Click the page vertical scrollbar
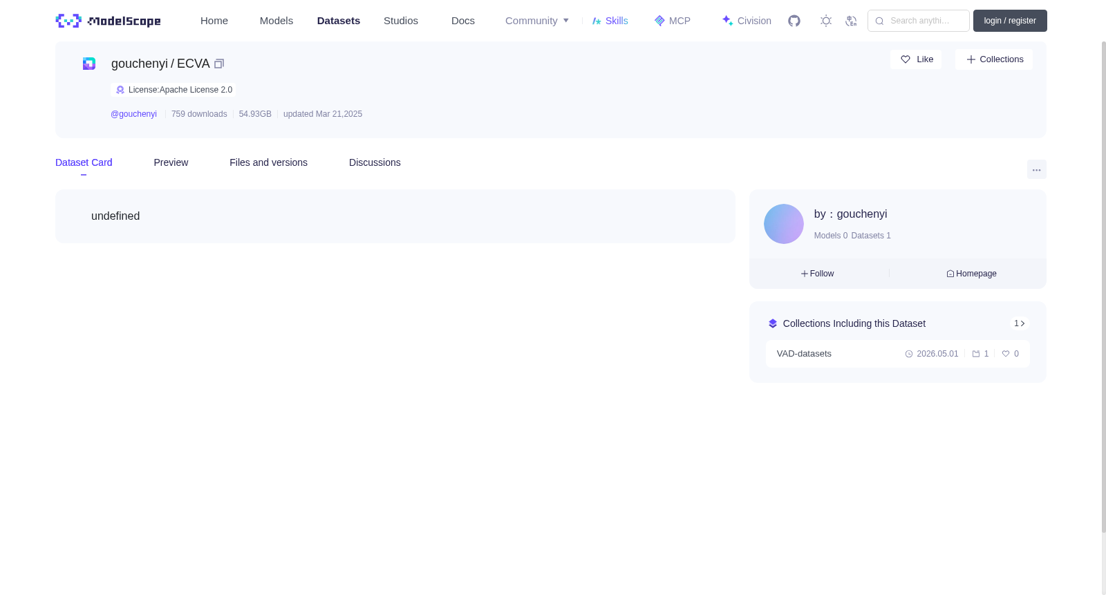 [1104, 287]
